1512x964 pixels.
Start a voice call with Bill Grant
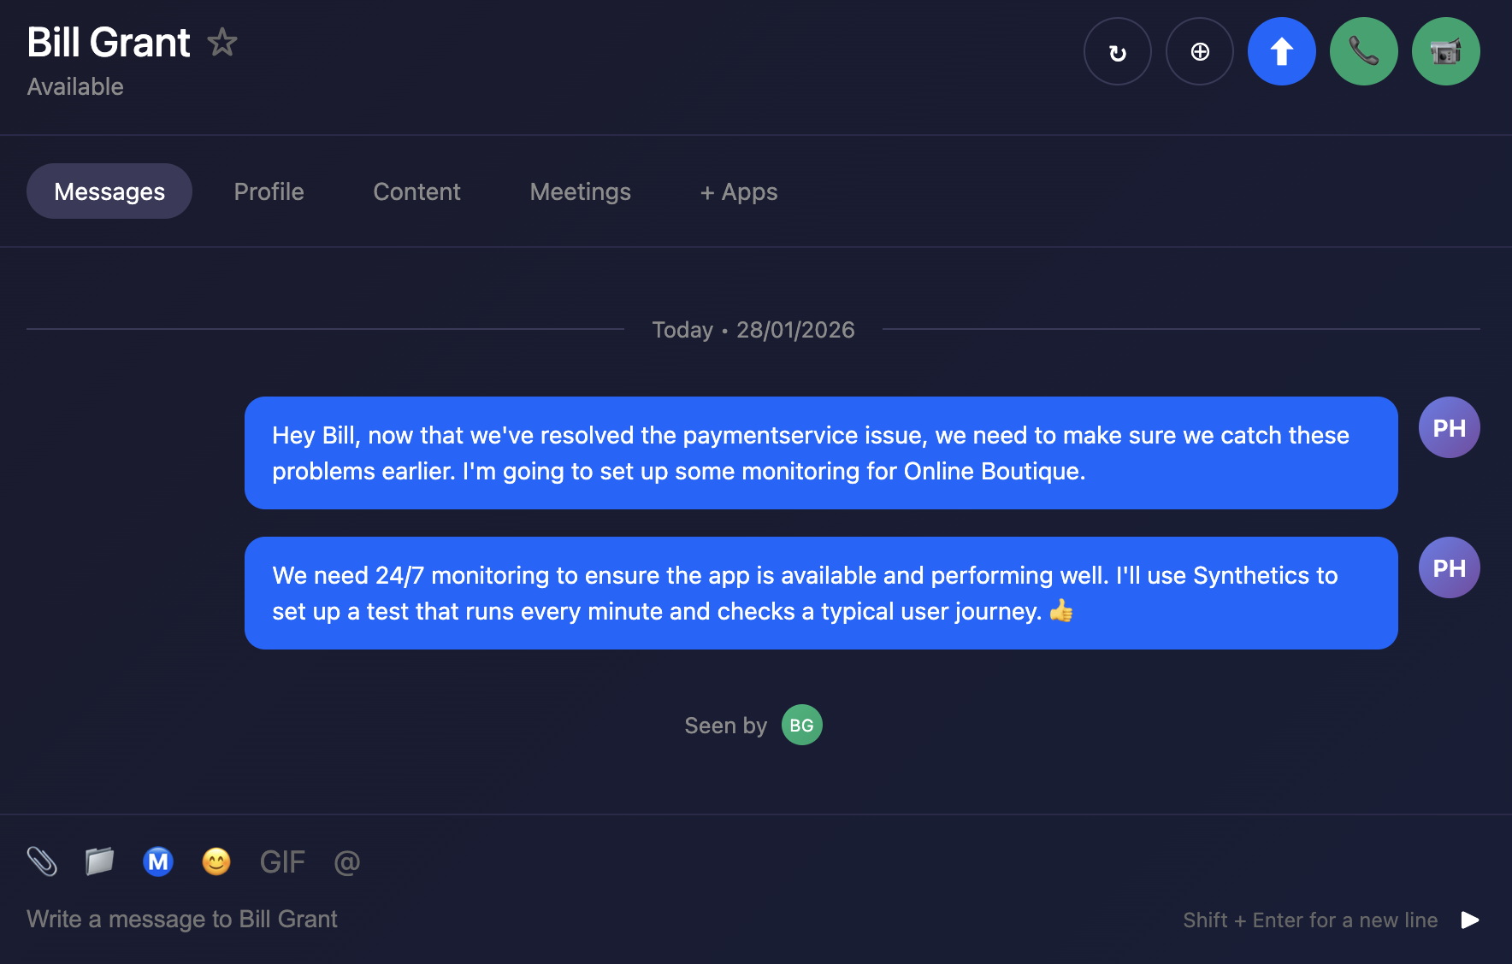tap(1363, 52)
